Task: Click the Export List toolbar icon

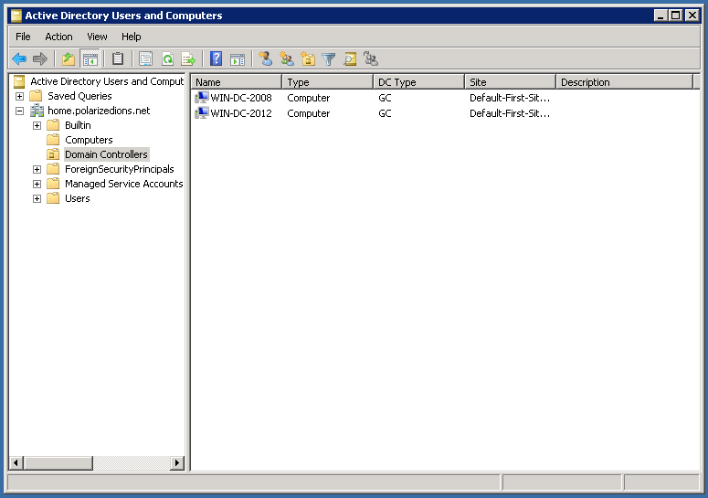Action: 188,59
